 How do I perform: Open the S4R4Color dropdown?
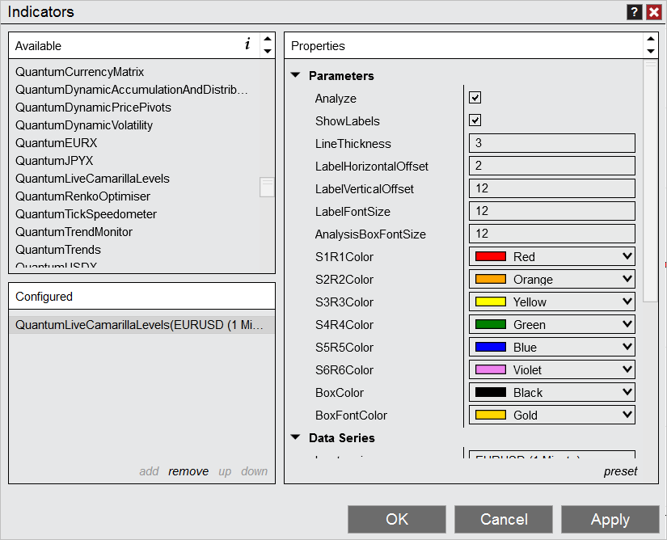point(552,324)
